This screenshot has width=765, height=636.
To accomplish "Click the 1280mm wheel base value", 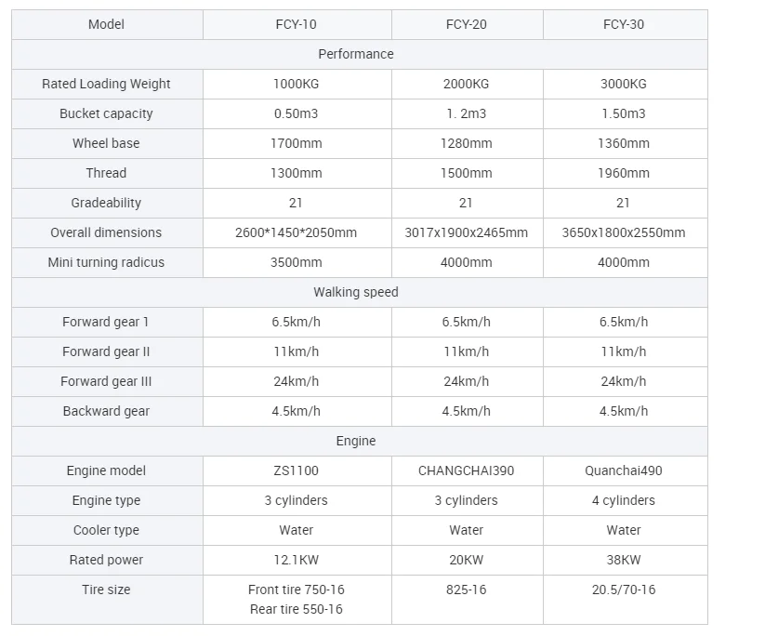I will click(x=466, y=143).
